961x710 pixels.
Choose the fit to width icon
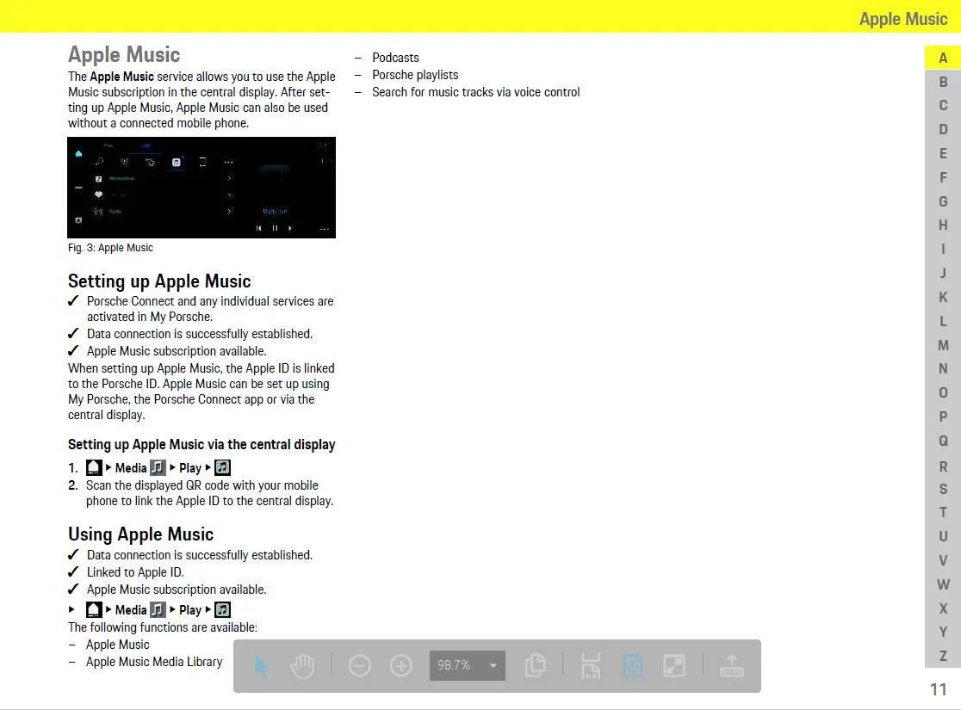[x=591, y=666]
